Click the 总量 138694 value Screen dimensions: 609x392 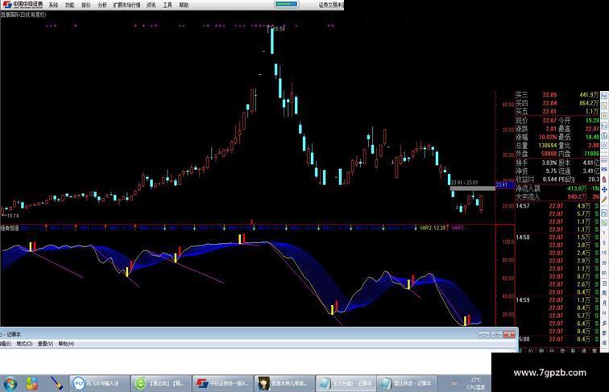pyautogui.click(x=549, y=146)
